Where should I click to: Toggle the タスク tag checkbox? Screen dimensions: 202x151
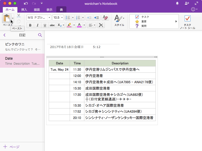137,17
